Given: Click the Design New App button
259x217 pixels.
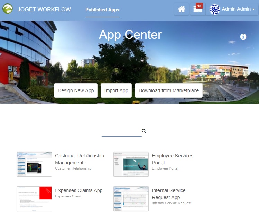Looking at the screenshot, I should click(x=76, y=90).
